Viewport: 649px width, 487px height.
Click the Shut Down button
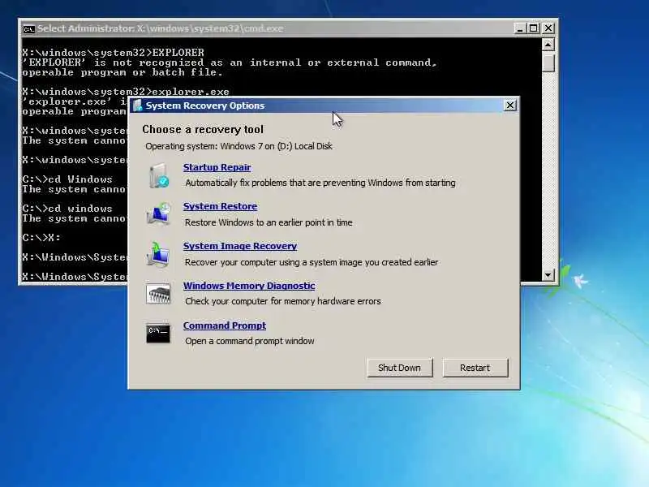[399, 368]
